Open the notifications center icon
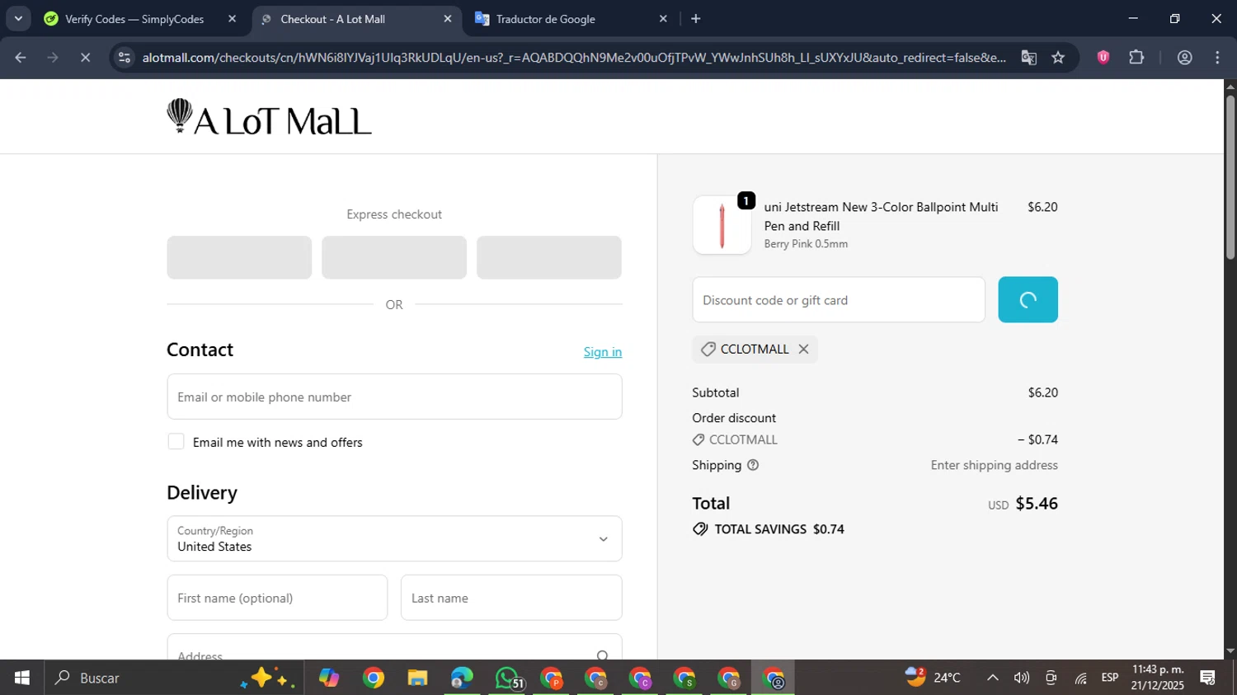 tap(1208, 678)
